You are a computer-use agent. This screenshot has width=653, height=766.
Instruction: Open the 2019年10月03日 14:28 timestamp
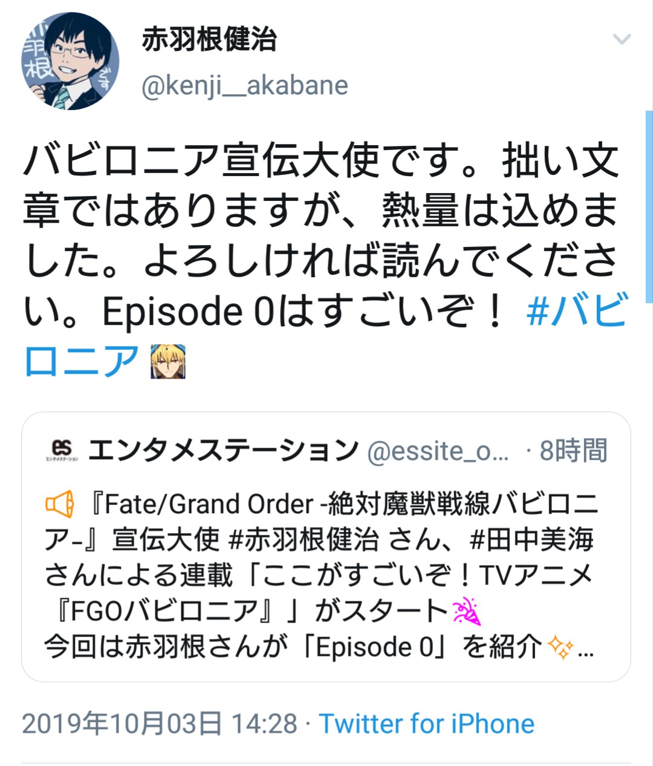[160, 724]
